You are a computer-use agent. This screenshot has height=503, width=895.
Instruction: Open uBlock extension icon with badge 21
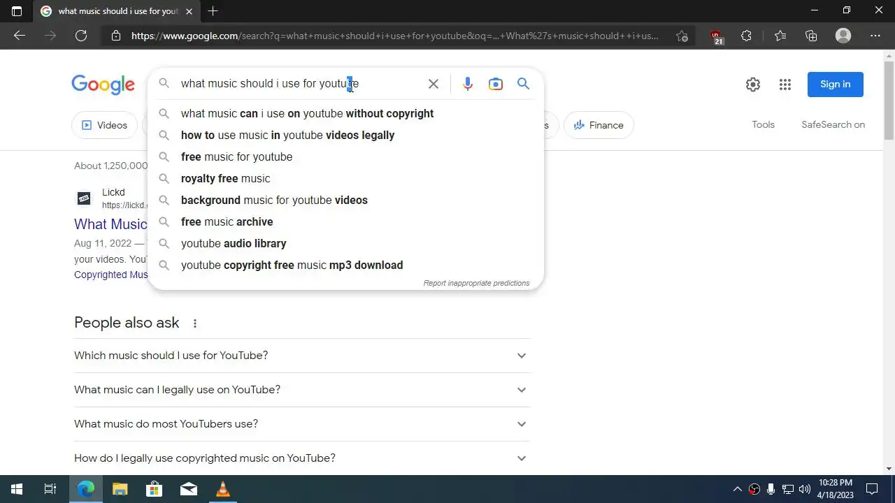716,36
